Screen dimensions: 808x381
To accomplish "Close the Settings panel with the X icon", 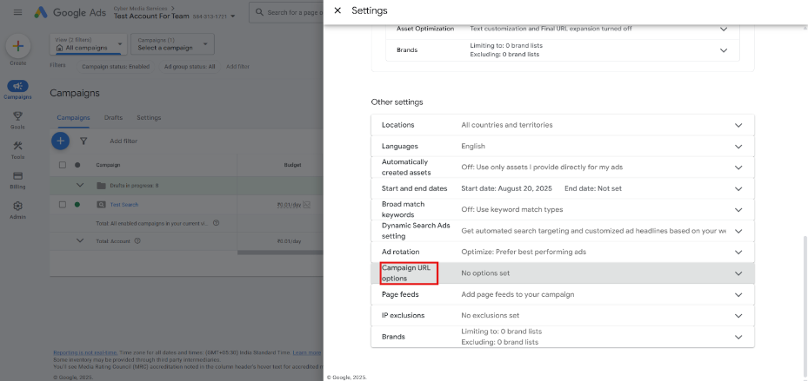I will (337, 10).
